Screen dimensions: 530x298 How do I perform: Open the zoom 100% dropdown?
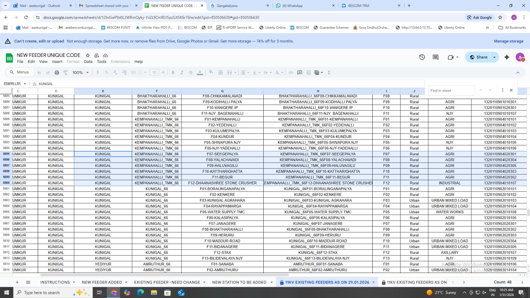80,73
